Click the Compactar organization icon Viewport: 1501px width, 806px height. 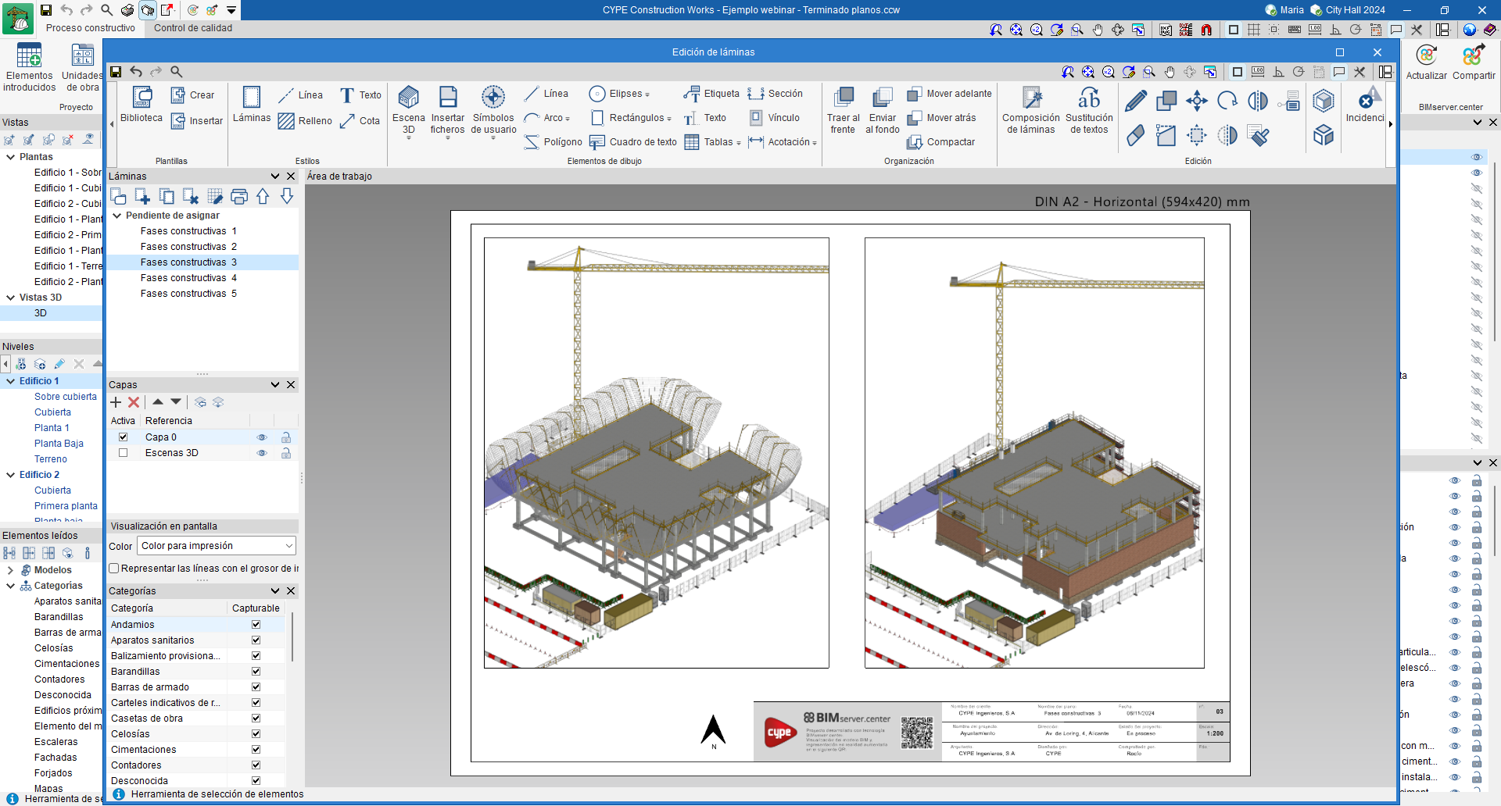pyautogui.click(x=915, y=142)
